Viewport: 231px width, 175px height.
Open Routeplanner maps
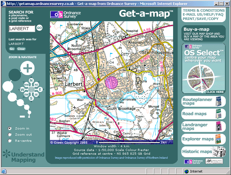(204, 101)
